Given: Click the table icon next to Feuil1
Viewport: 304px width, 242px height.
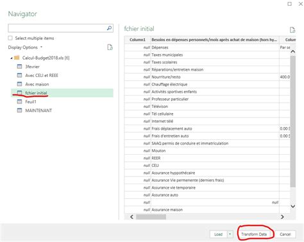Looking at the screenshot, I should coord(19,101).
